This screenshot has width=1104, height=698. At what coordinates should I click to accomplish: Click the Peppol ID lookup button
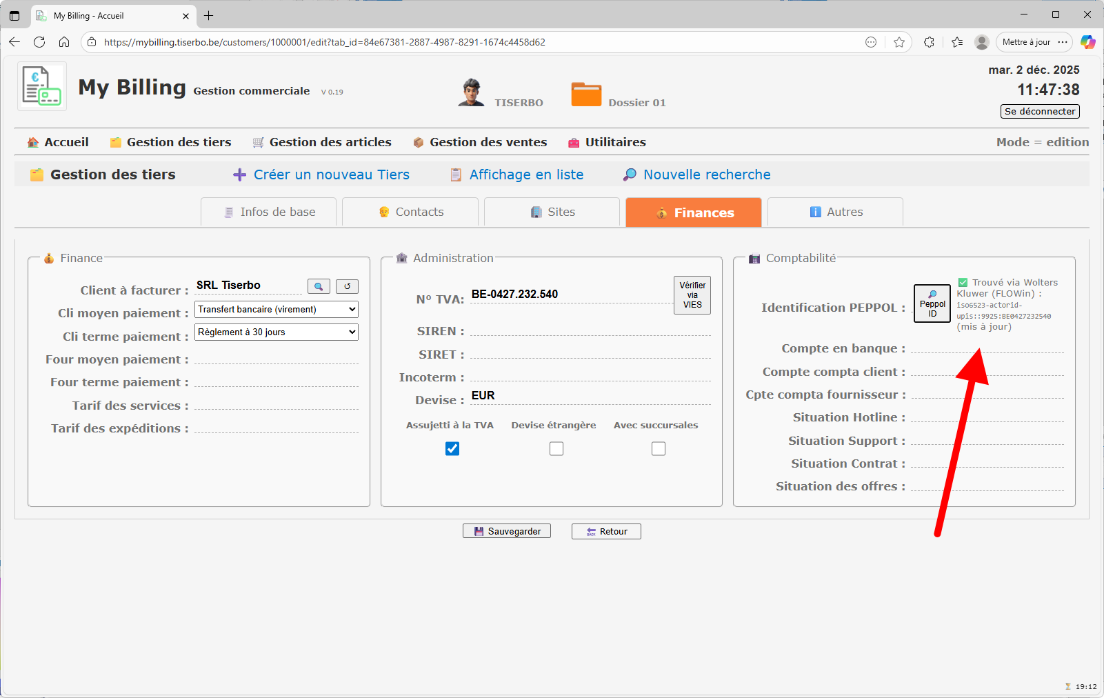tap(932, 303)
